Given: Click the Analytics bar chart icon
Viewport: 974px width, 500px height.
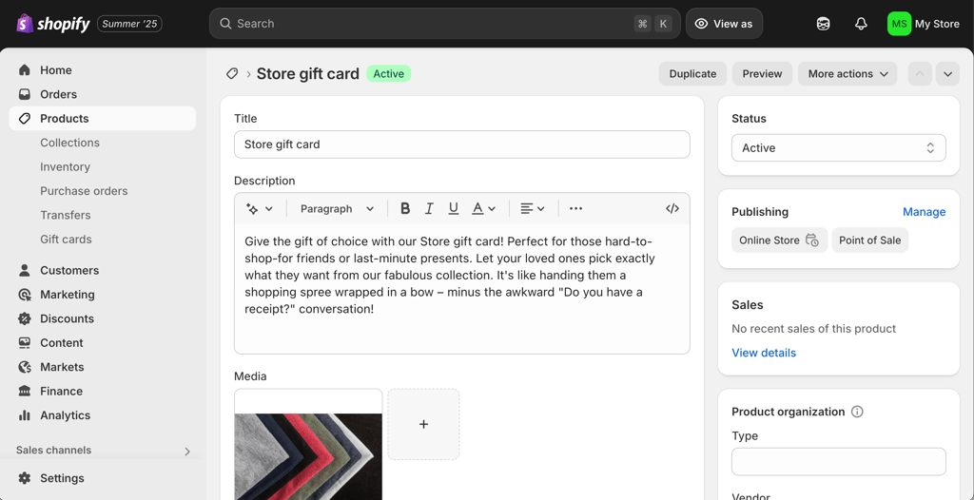Looking at the screenshot, I should (x=24, y=415).
